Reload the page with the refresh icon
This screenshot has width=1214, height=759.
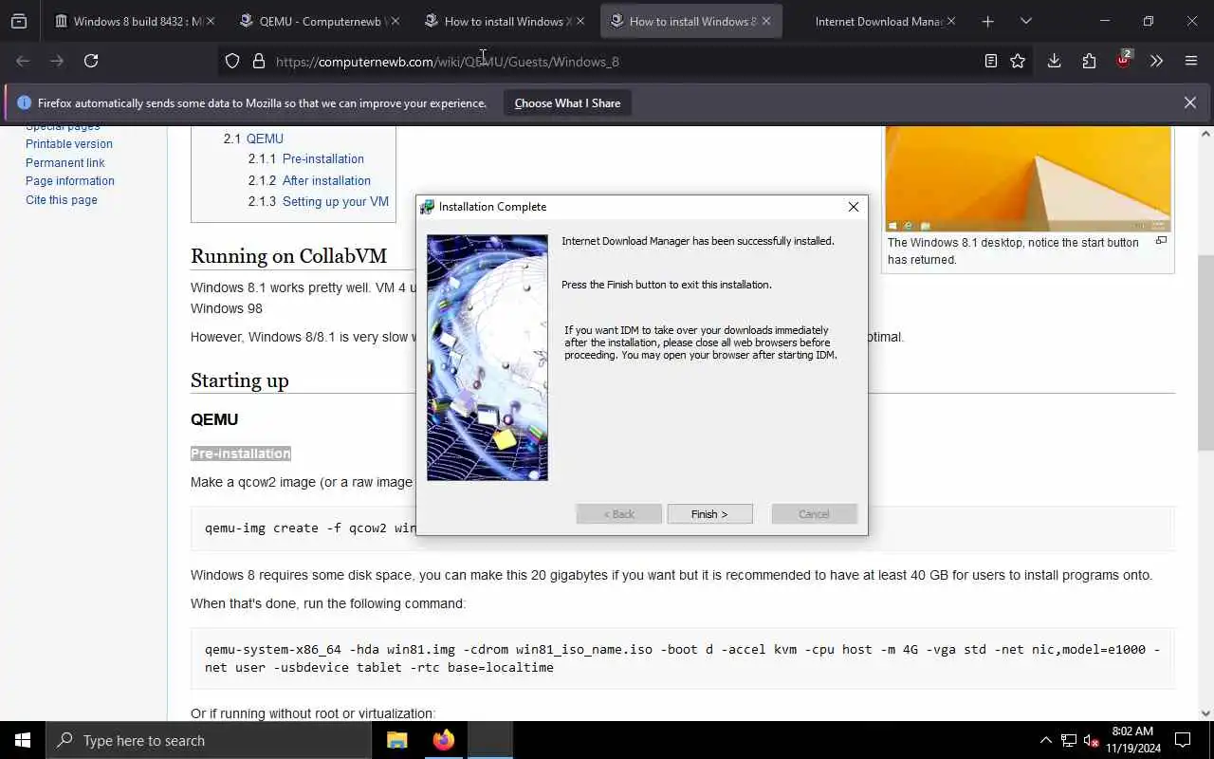point(91,61)
